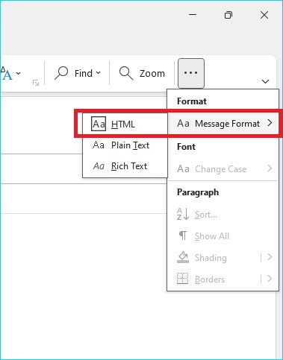Expand the Change Case submenu arrow
The image size is (283, 360).
pos(270,168)
